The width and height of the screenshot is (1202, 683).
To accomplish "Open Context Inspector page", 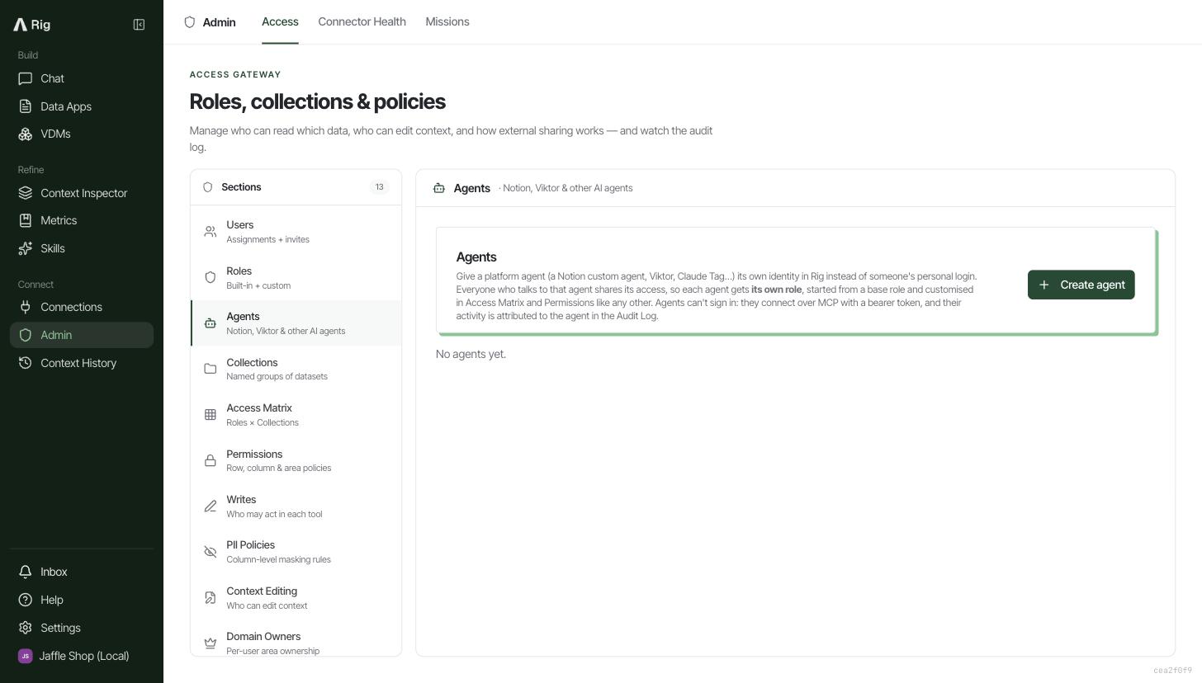I will [82, 193].
